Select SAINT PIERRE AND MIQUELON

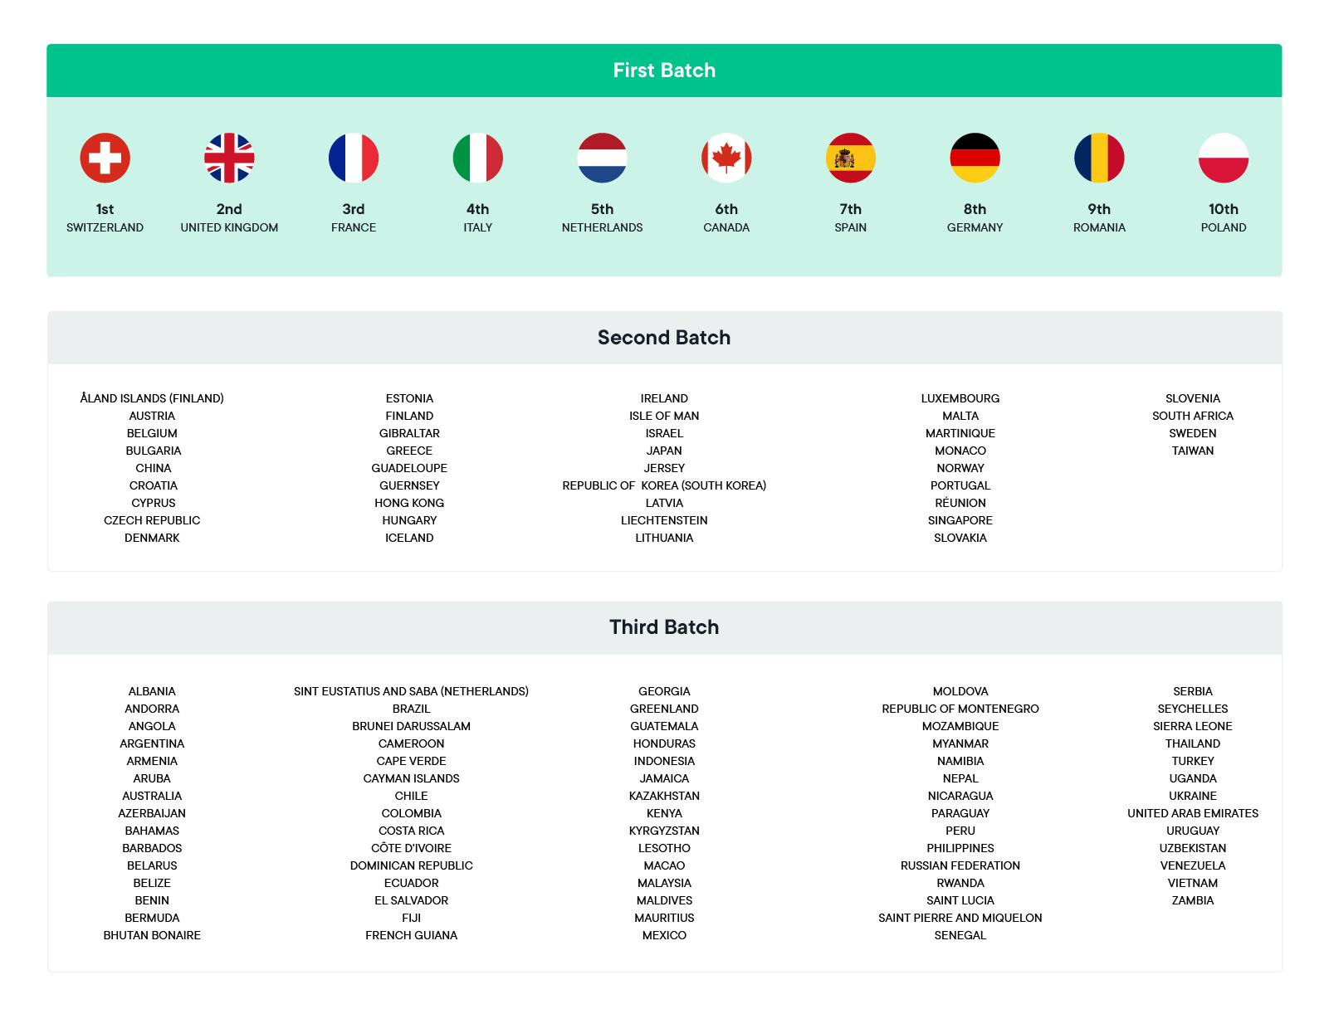click(960, 918)
